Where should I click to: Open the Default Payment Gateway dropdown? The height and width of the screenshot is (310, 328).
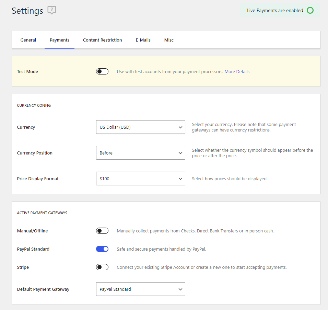141,289
